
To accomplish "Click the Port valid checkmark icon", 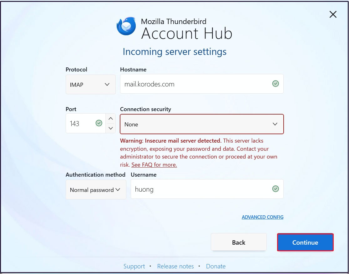I will (99, 123).
